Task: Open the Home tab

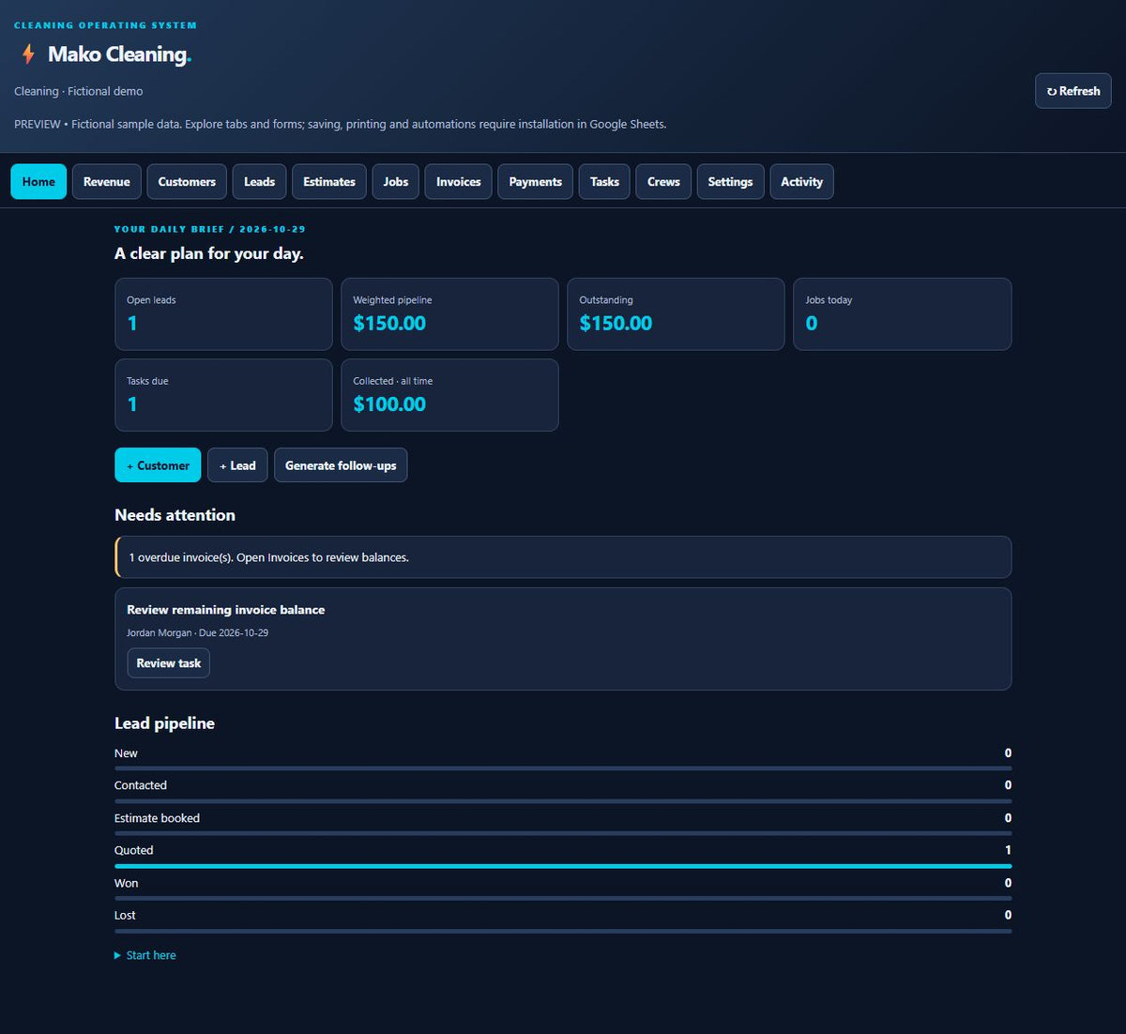Action: 38,182
